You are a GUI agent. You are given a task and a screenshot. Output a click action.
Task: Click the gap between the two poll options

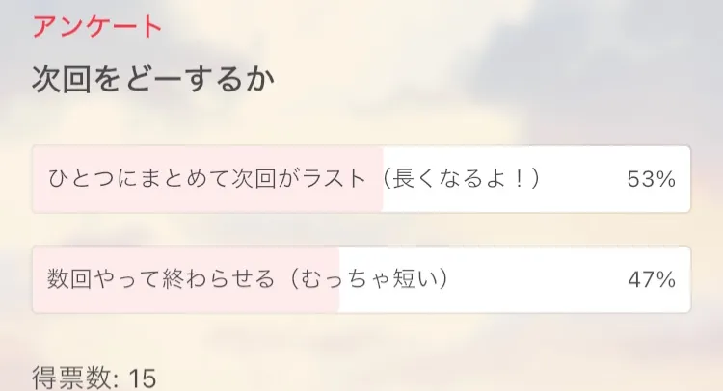pyautogui.click(x=361, y=229)
